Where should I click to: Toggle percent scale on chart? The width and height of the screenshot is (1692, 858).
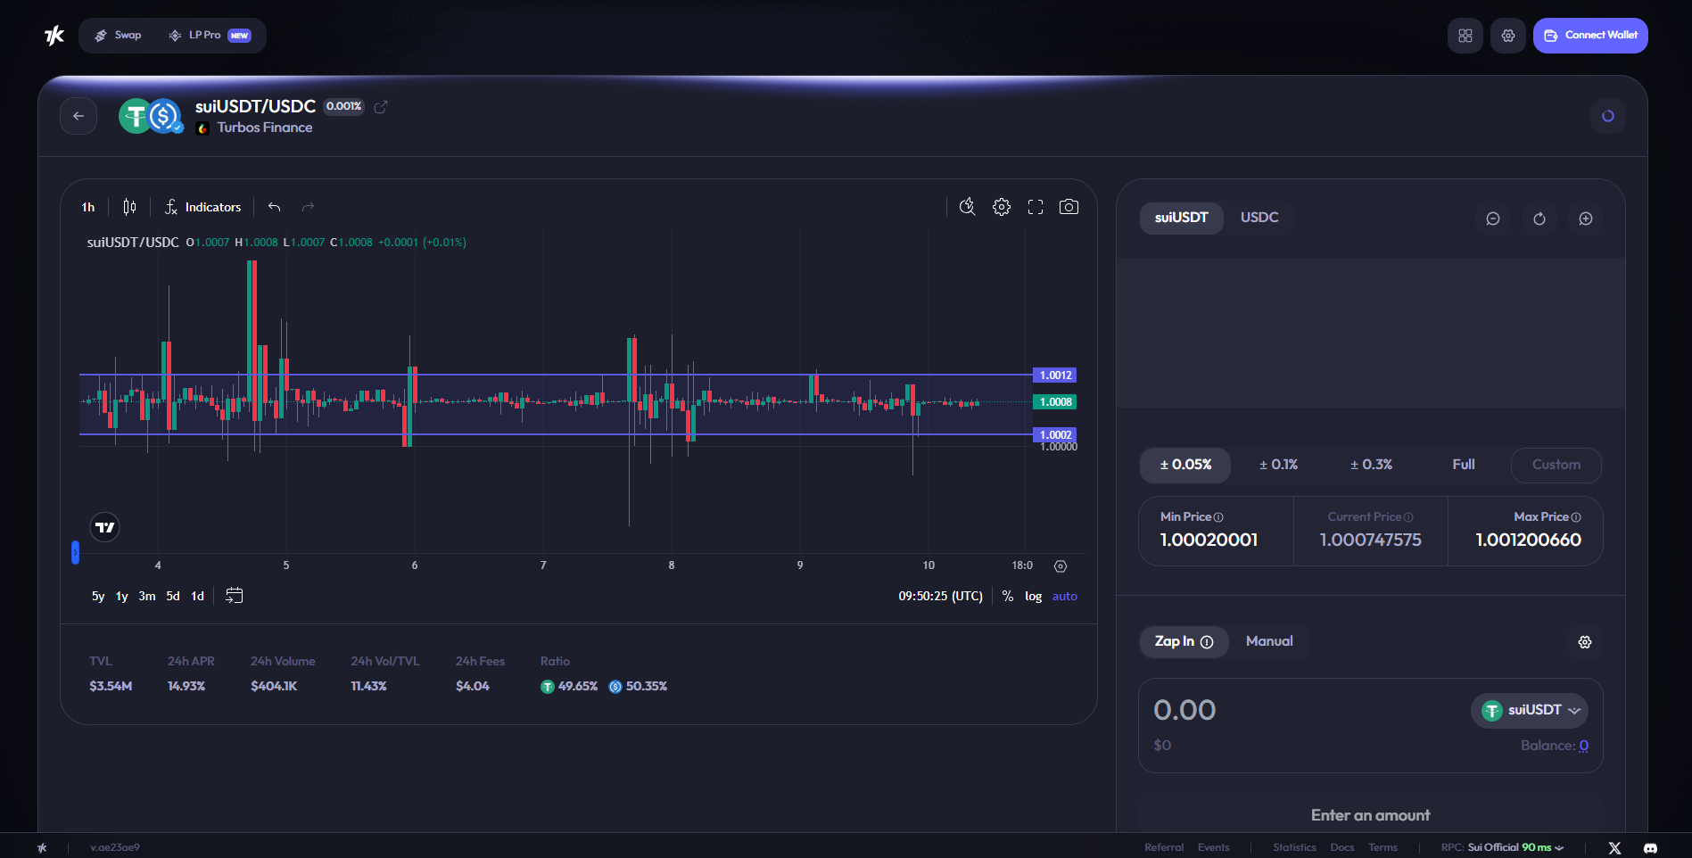(x=1007, y=597)
